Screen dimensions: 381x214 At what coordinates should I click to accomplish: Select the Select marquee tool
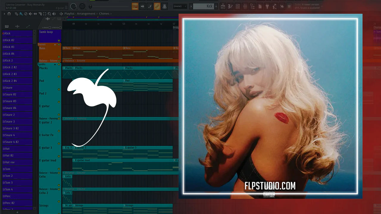[45, 14]
